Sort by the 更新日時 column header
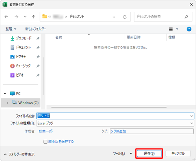This screenshot has height=161, width=196. tap(134, 38)
